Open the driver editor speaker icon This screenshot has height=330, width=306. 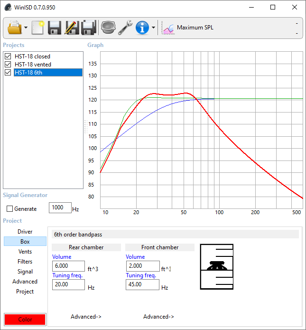[108, 28]
